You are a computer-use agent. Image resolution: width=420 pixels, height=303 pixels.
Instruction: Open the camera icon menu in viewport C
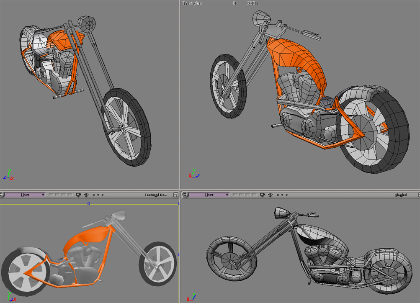coord(78,195)
